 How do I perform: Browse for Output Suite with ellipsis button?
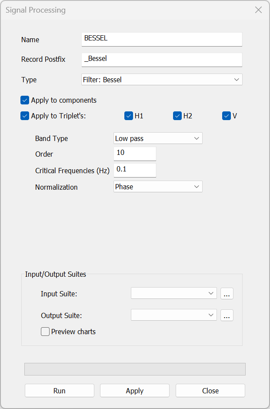[x=227, y=315]
